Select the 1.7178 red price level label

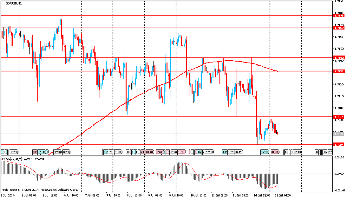click(339, 16)
